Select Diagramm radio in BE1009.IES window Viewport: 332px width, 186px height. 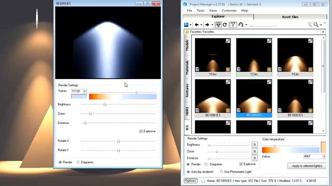point(78,162)
